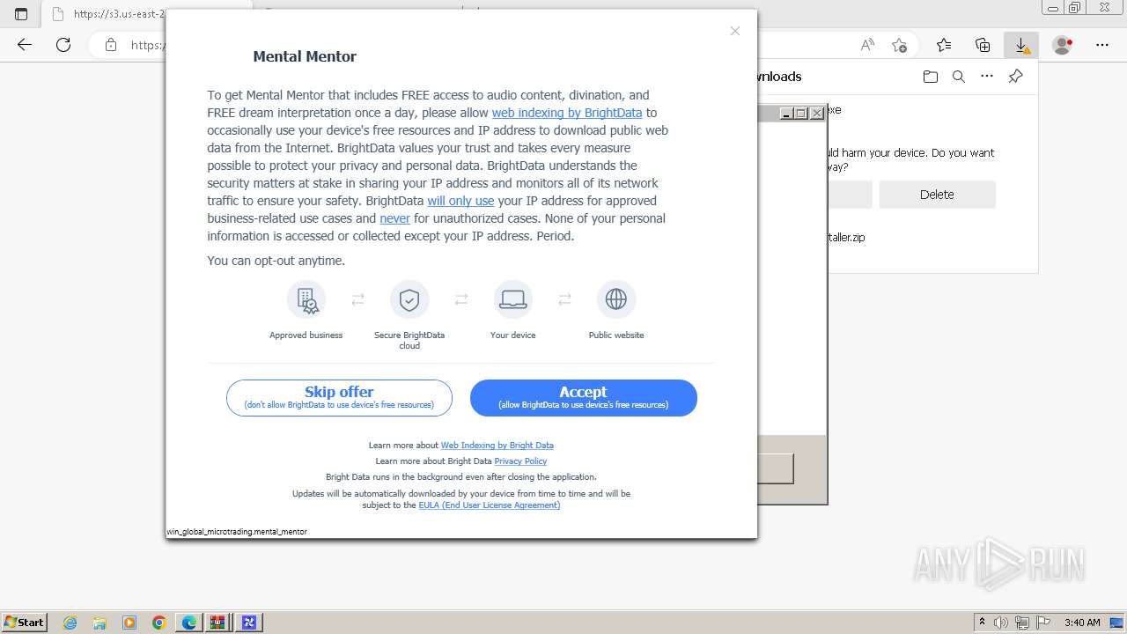
Task: Click the installer.zip download entry
Action: 845,237
